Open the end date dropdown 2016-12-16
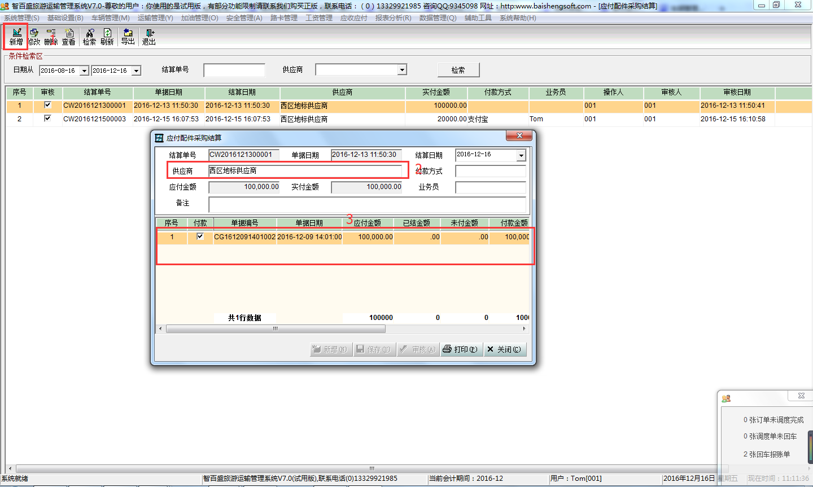Image resolution: width=813 pixels, height=487 pixels. click(x=136, y=71)
